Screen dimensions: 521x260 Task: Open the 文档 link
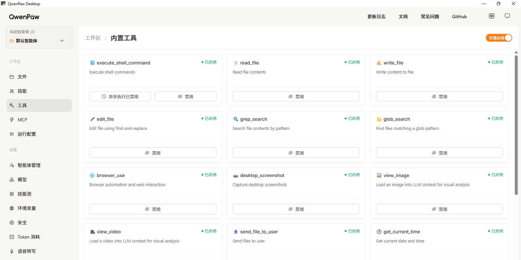point(403,17)
